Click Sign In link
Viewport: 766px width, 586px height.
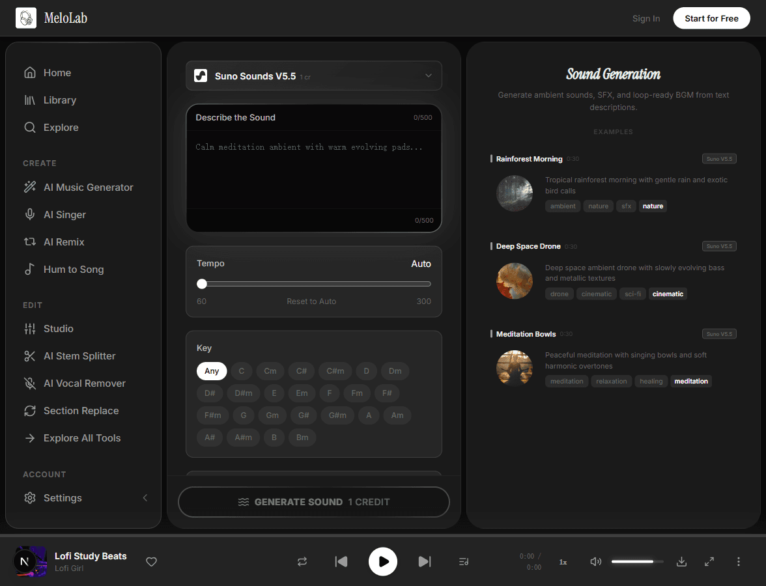[x=646, y=18]
